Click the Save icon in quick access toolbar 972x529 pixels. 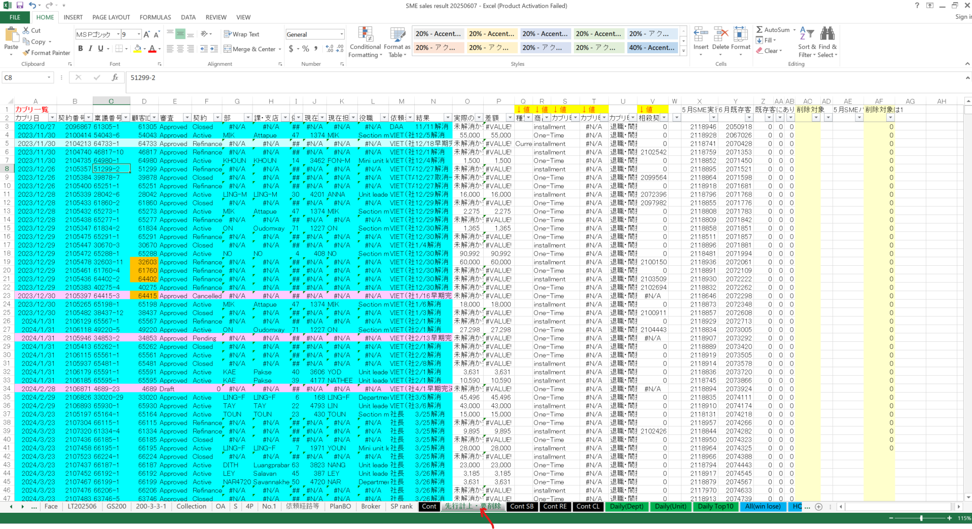[x=19, y=5]
